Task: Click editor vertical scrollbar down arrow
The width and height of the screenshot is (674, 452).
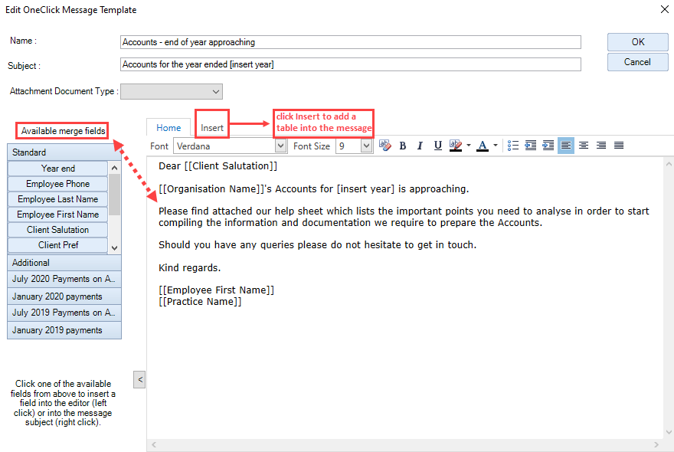Action: pos(669,432)
